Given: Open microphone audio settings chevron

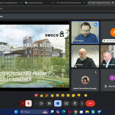Looking at the screenshot, I should (x=23, y=103).
